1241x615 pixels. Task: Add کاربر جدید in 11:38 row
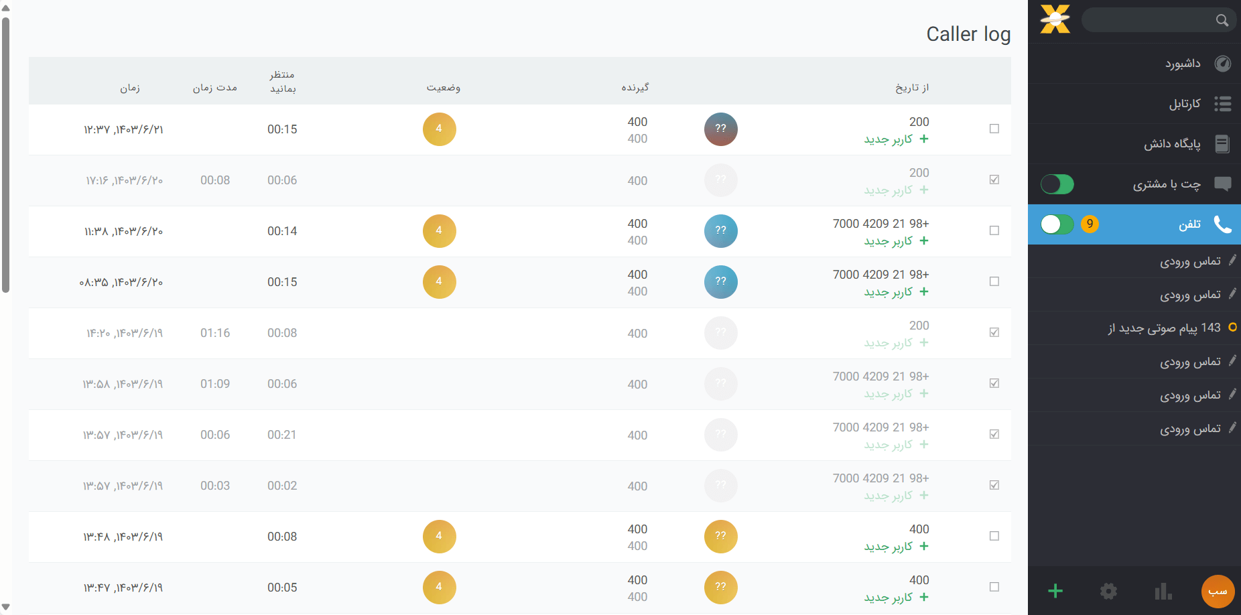(x=896, y=241)
